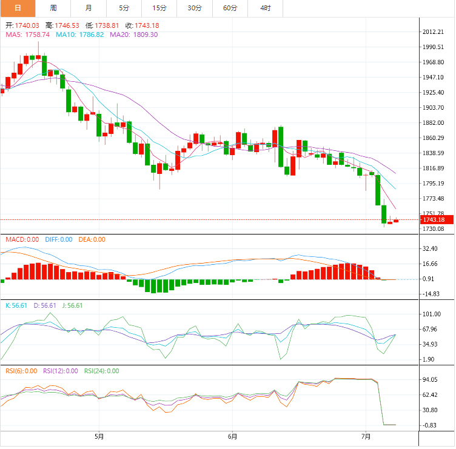Click the 5月 date axis marker
This screenshot has width=456, height=449.
99,436
